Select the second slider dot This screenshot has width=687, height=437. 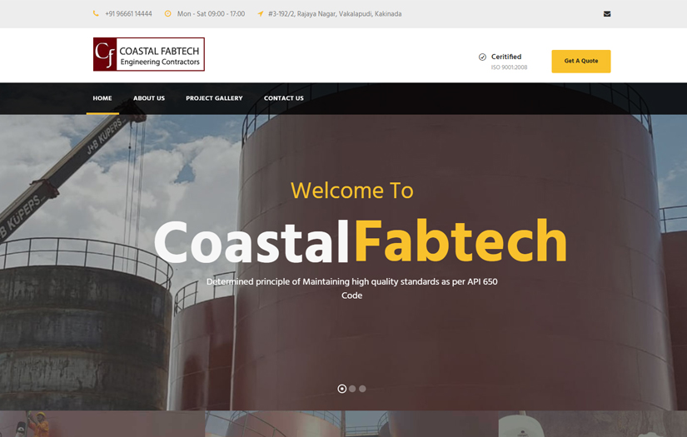pyautogui.click(x=352, y=389)
